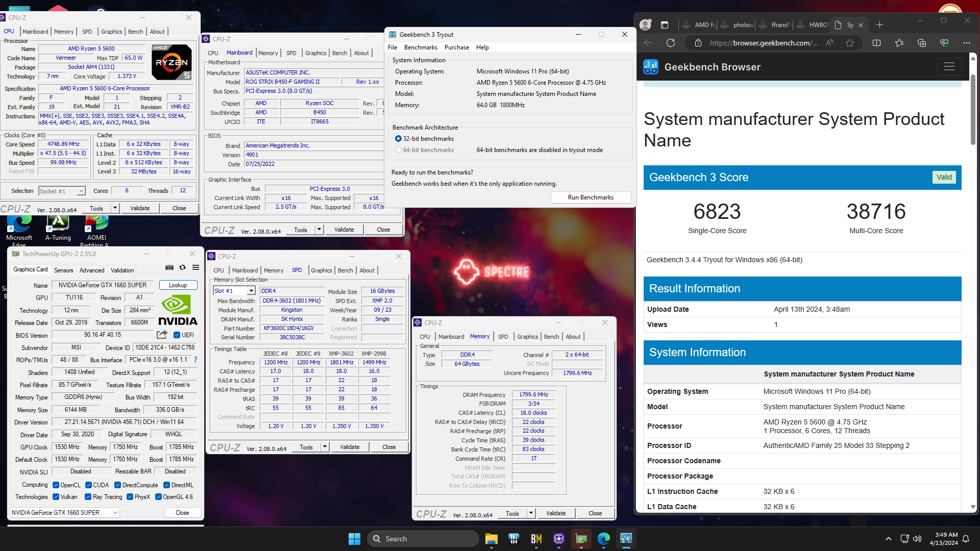This screenshot has height=551, width=980.
Task: Open the A-Tuning desktop shortcut
Action: coord(58,228)
